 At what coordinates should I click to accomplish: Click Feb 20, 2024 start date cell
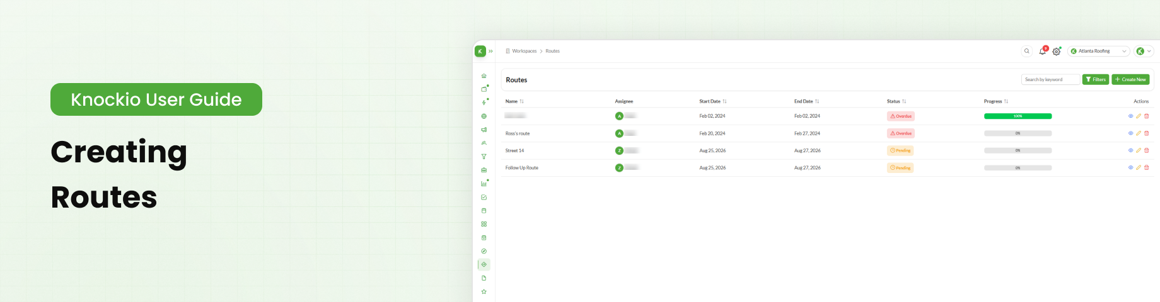click(x=712, y=133)
